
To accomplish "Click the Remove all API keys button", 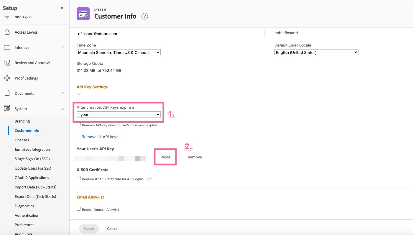I will (100, 137).
